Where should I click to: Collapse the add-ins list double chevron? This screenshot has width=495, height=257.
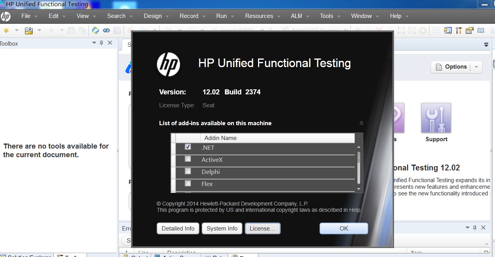pyautogui.click(x=361, y=123)
